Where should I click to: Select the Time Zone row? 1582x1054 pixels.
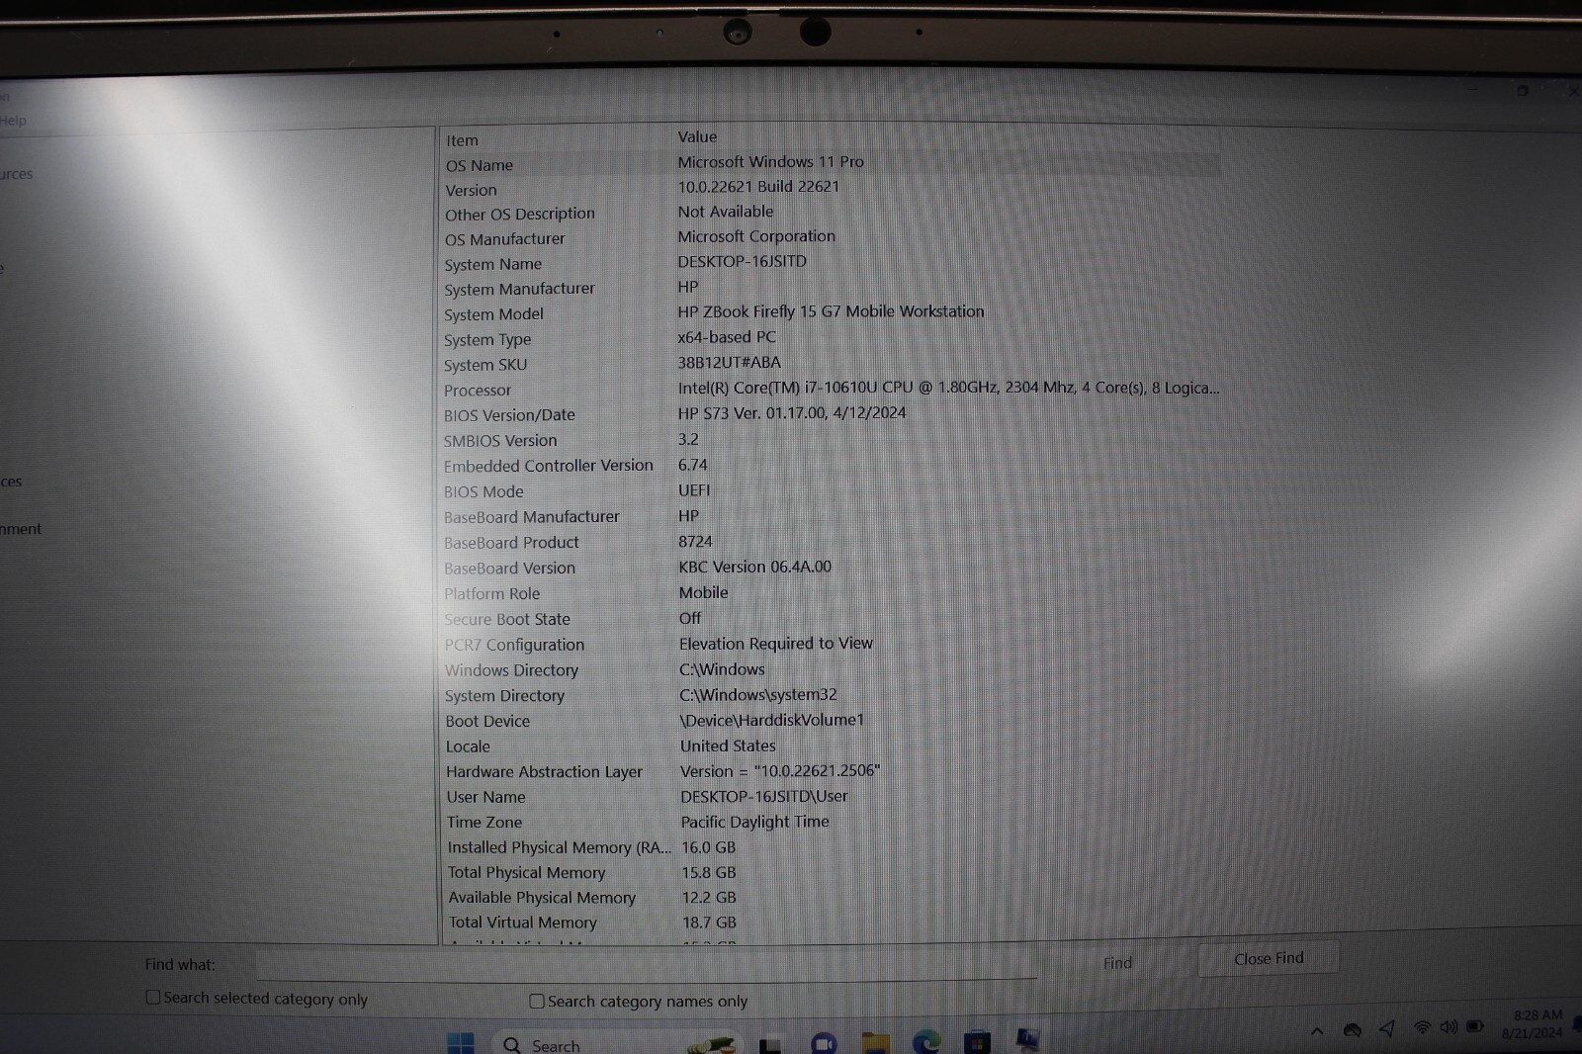pyautogui.click(x=831, y=823)
